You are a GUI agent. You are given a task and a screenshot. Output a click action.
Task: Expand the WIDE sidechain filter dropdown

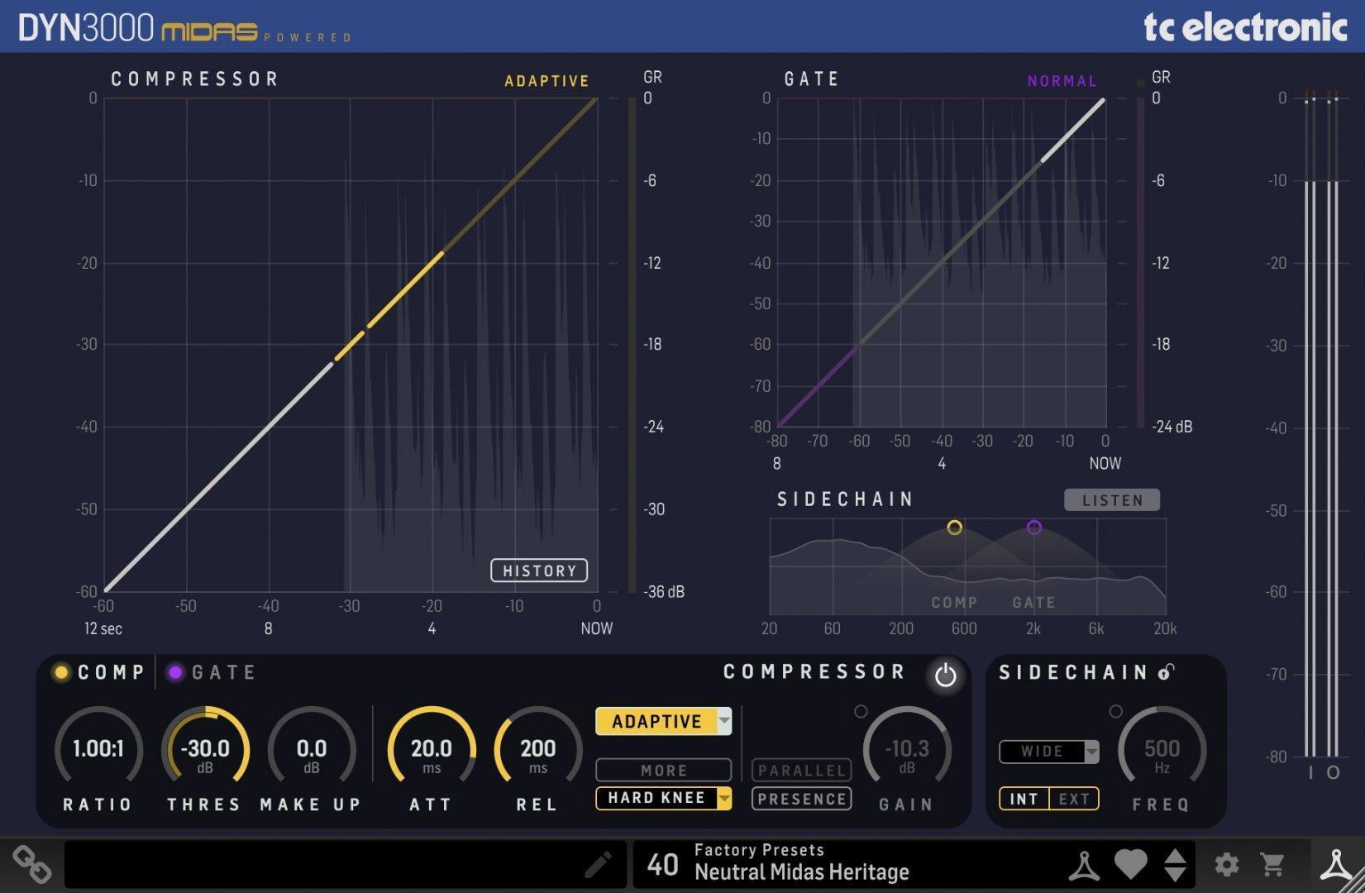click(x=1048, y=752)
